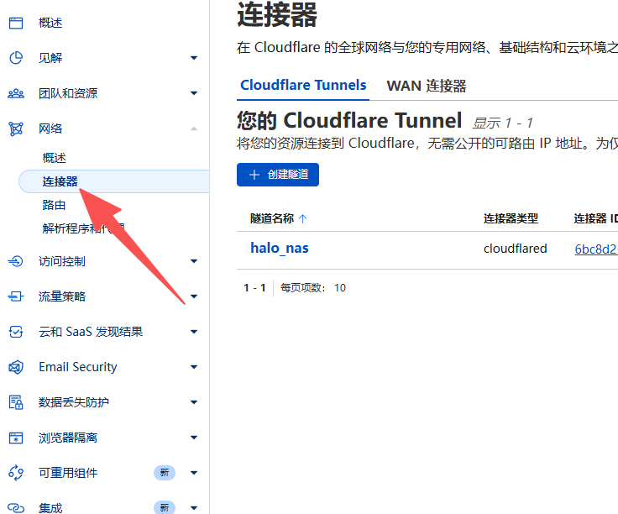The height and width of the screenshot is (514, 618).
Task: Expand the 访问控制 dropdown arrow
Action: pos(194,261)
